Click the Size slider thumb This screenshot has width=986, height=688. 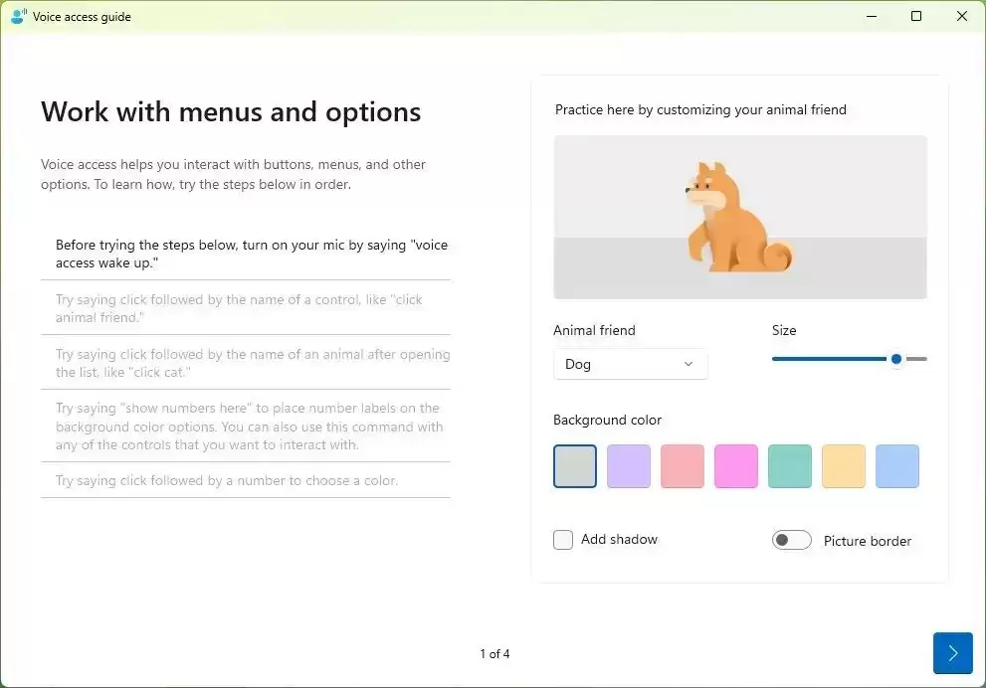(x=896, y=359)
